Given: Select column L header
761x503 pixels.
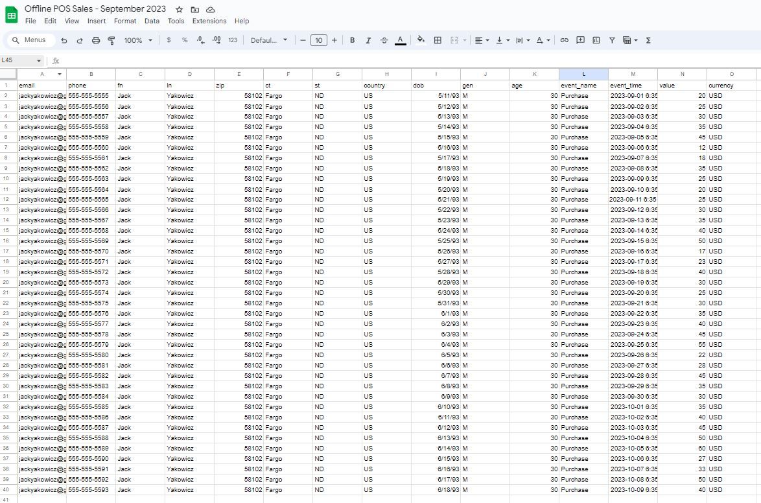Looking at the screenshot, I should point(583,75).
